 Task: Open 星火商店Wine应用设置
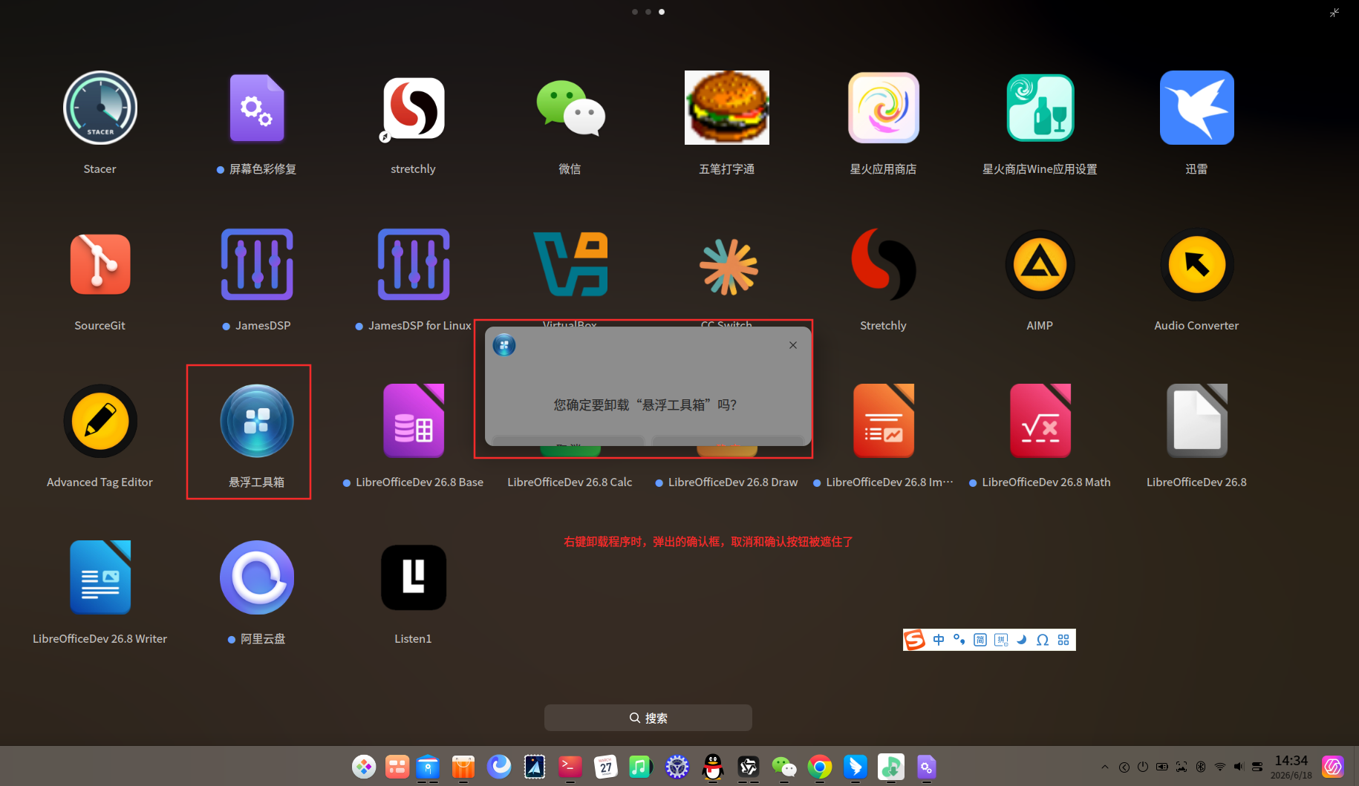(1040, 108)
